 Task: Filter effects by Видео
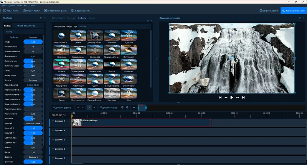point(69,26)
